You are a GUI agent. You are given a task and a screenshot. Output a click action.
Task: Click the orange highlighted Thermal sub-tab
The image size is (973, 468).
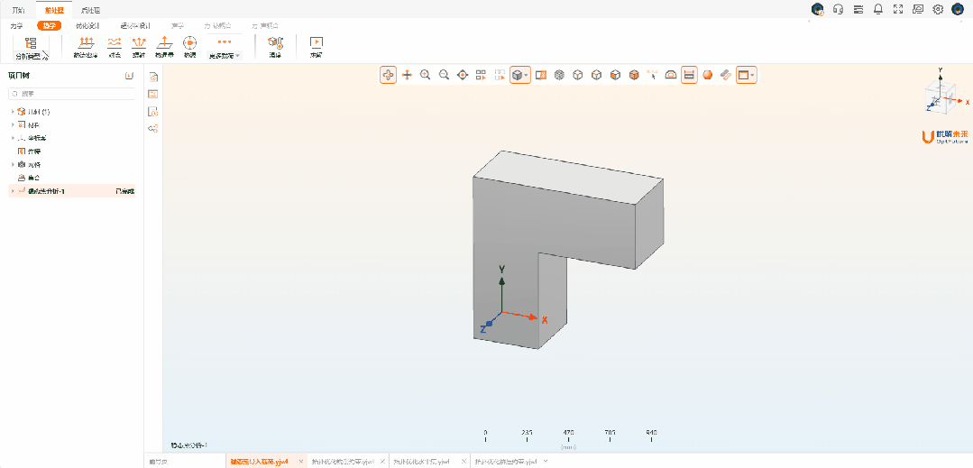[48, 26]
